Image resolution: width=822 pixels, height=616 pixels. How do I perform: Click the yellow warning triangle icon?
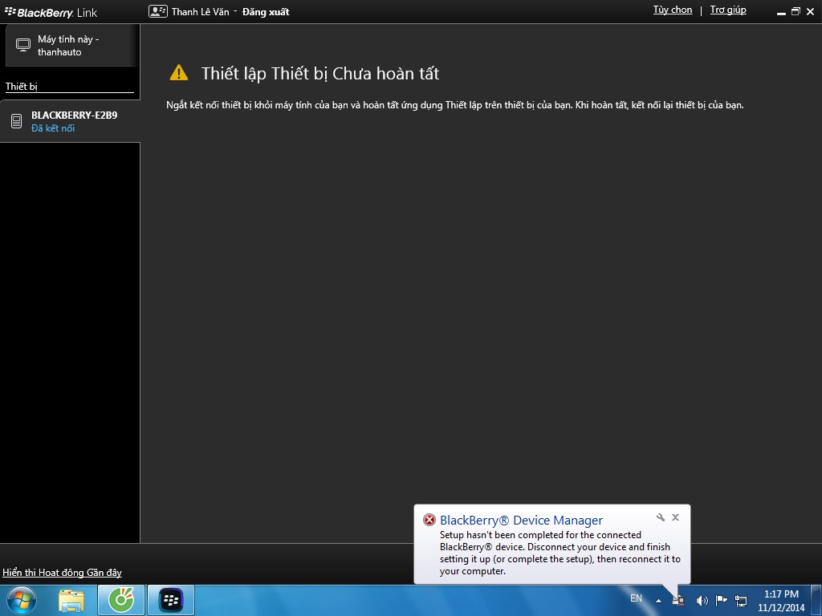click(x=178, y=73)
